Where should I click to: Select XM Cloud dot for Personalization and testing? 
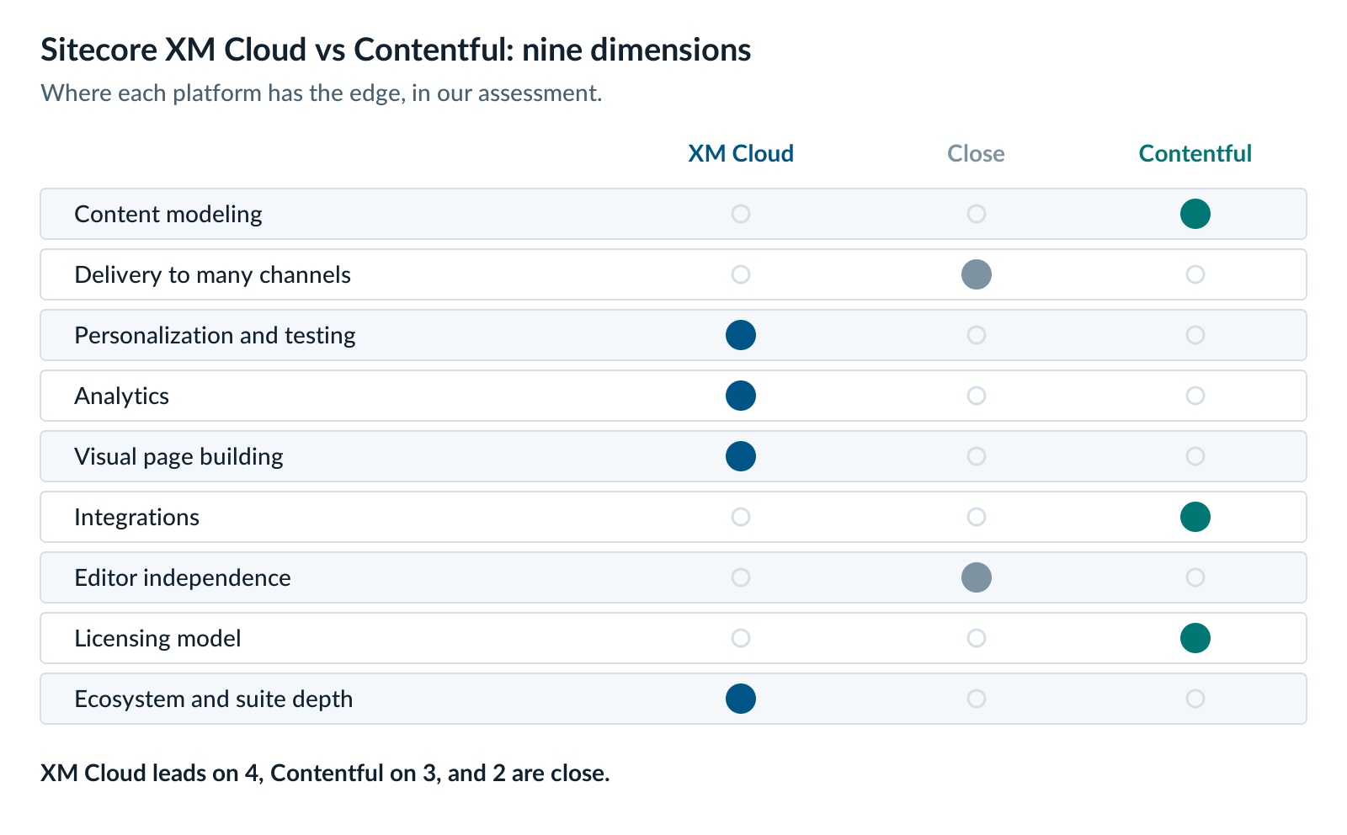[x=741, y=335]
